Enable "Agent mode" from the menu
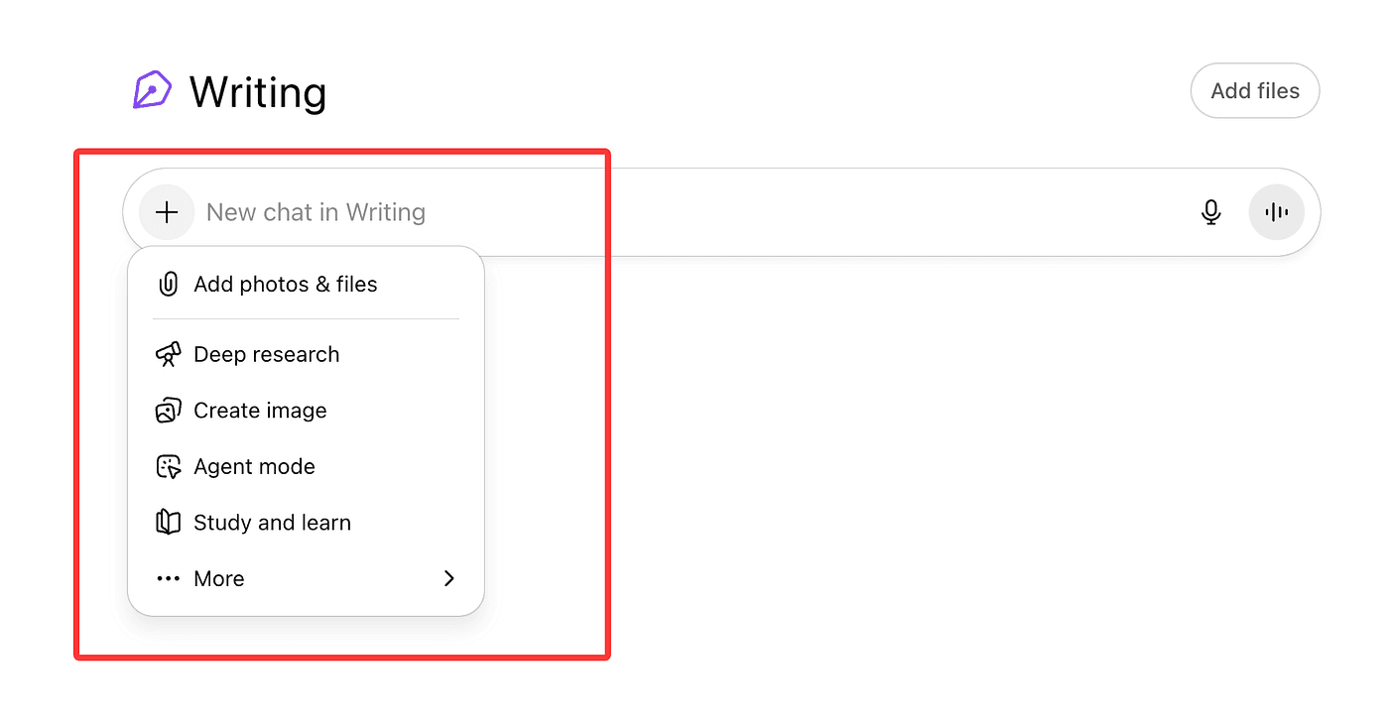1389x725 pixels. coord(254,467)
